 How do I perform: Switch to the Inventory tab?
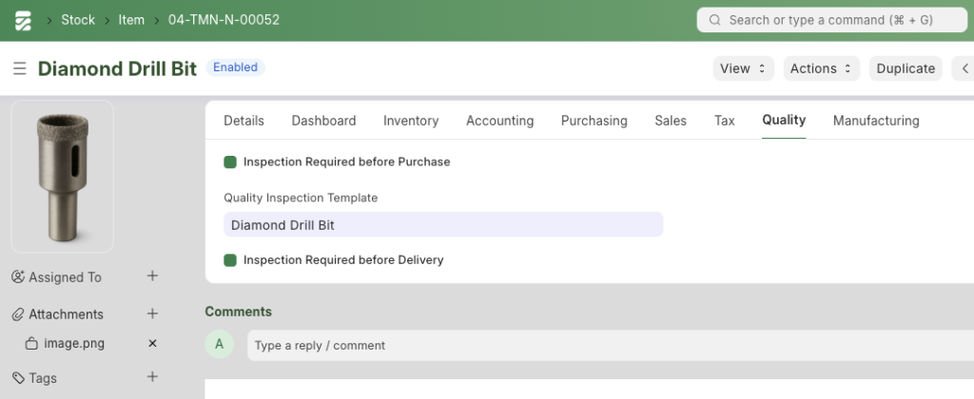(411, 121)
